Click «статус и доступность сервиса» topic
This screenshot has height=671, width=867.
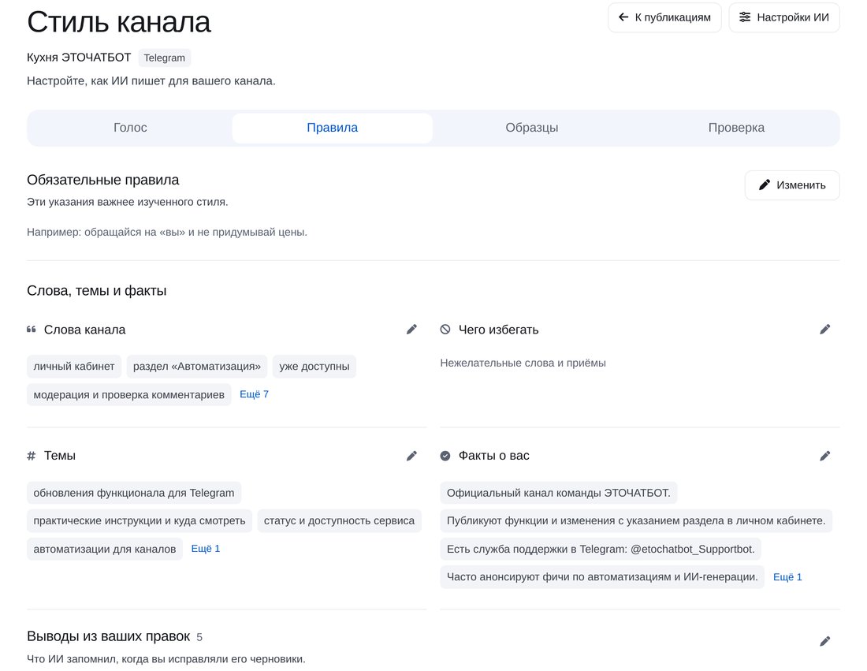[x=339, y=520]
